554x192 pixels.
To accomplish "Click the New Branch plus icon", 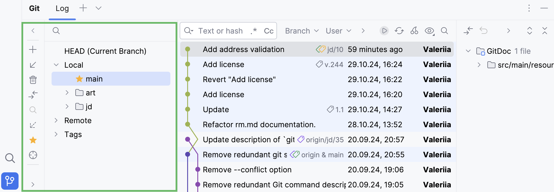I will [x=33, y=49].
